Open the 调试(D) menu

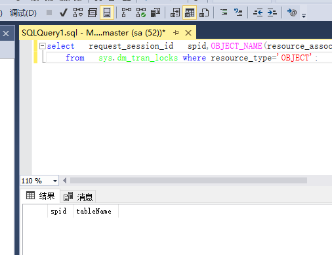tap(23, 13)
